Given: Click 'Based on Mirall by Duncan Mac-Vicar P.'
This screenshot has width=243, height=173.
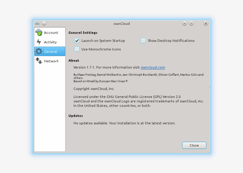Looking at the screenshot, I should coord(100,81).
